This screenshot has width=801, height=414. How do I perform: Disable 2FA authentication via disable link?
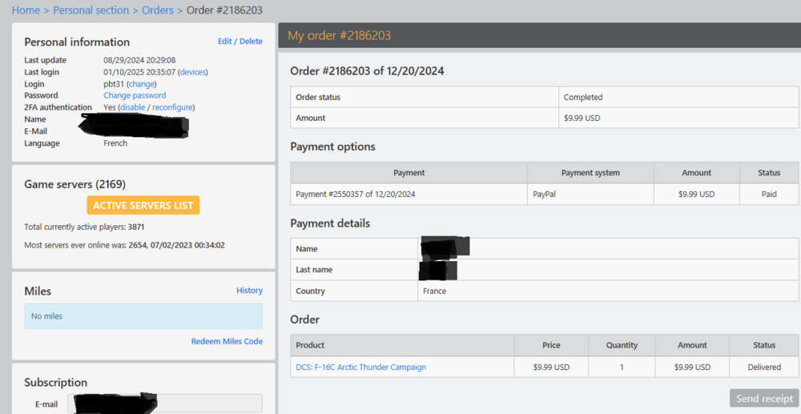tap(132, 107)
